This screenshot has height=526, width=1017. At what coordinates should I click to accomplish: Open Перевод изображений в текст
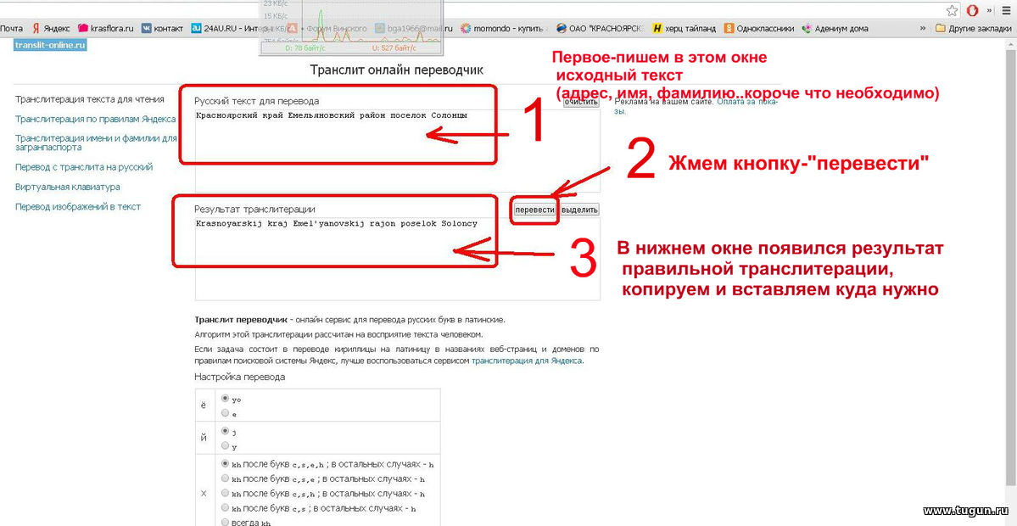78,206
